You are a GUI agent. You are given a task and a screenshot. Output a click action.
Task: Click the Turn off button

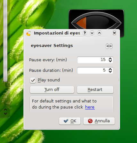coord(52,90)
